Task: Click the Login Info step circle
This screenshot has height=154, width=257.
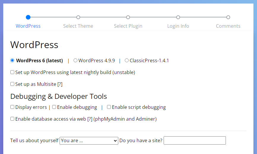Action: pyautogui.click(x=178, y=17)
